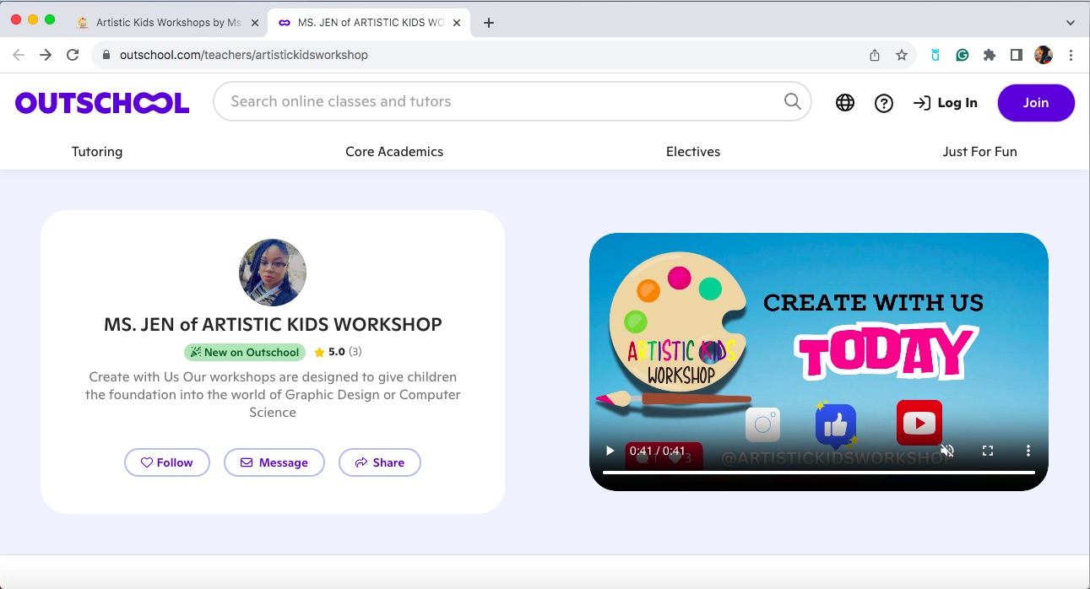Open the Electives menu
Screen dimensions: 1090x589
tap(693, 152)
